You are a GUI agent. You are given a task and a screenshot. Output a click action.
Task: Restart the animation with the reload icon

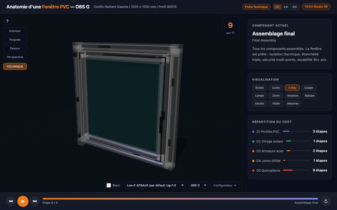pyautogui.click(x=326, y=201)
